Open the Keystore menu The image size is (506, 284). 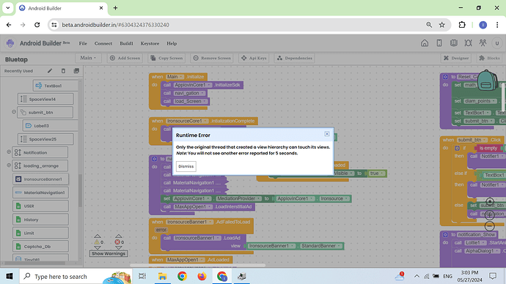pyautogui.click(x=150, y=43)
